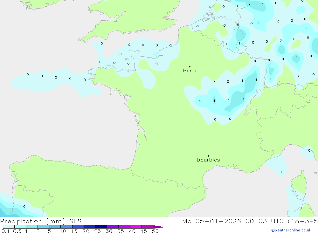Click the Paris city label

point(190,71)
